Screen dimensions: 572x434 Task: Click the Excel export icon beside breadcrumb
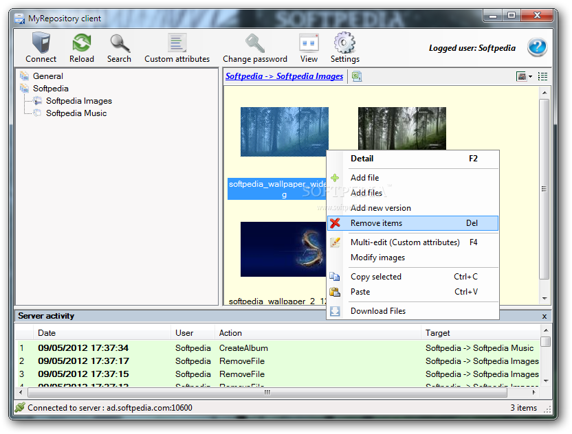coord(356,76)
